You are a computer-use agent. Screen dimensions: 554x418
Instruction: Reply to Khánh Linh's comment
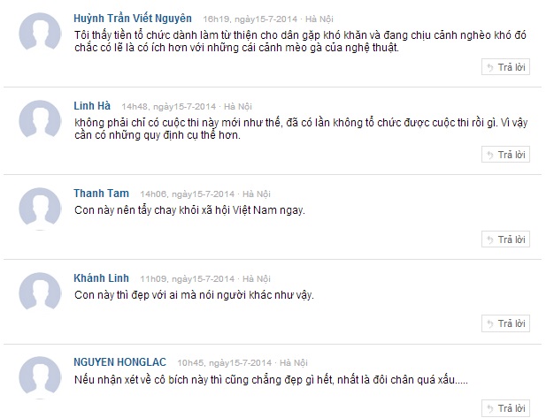point(505,323)
